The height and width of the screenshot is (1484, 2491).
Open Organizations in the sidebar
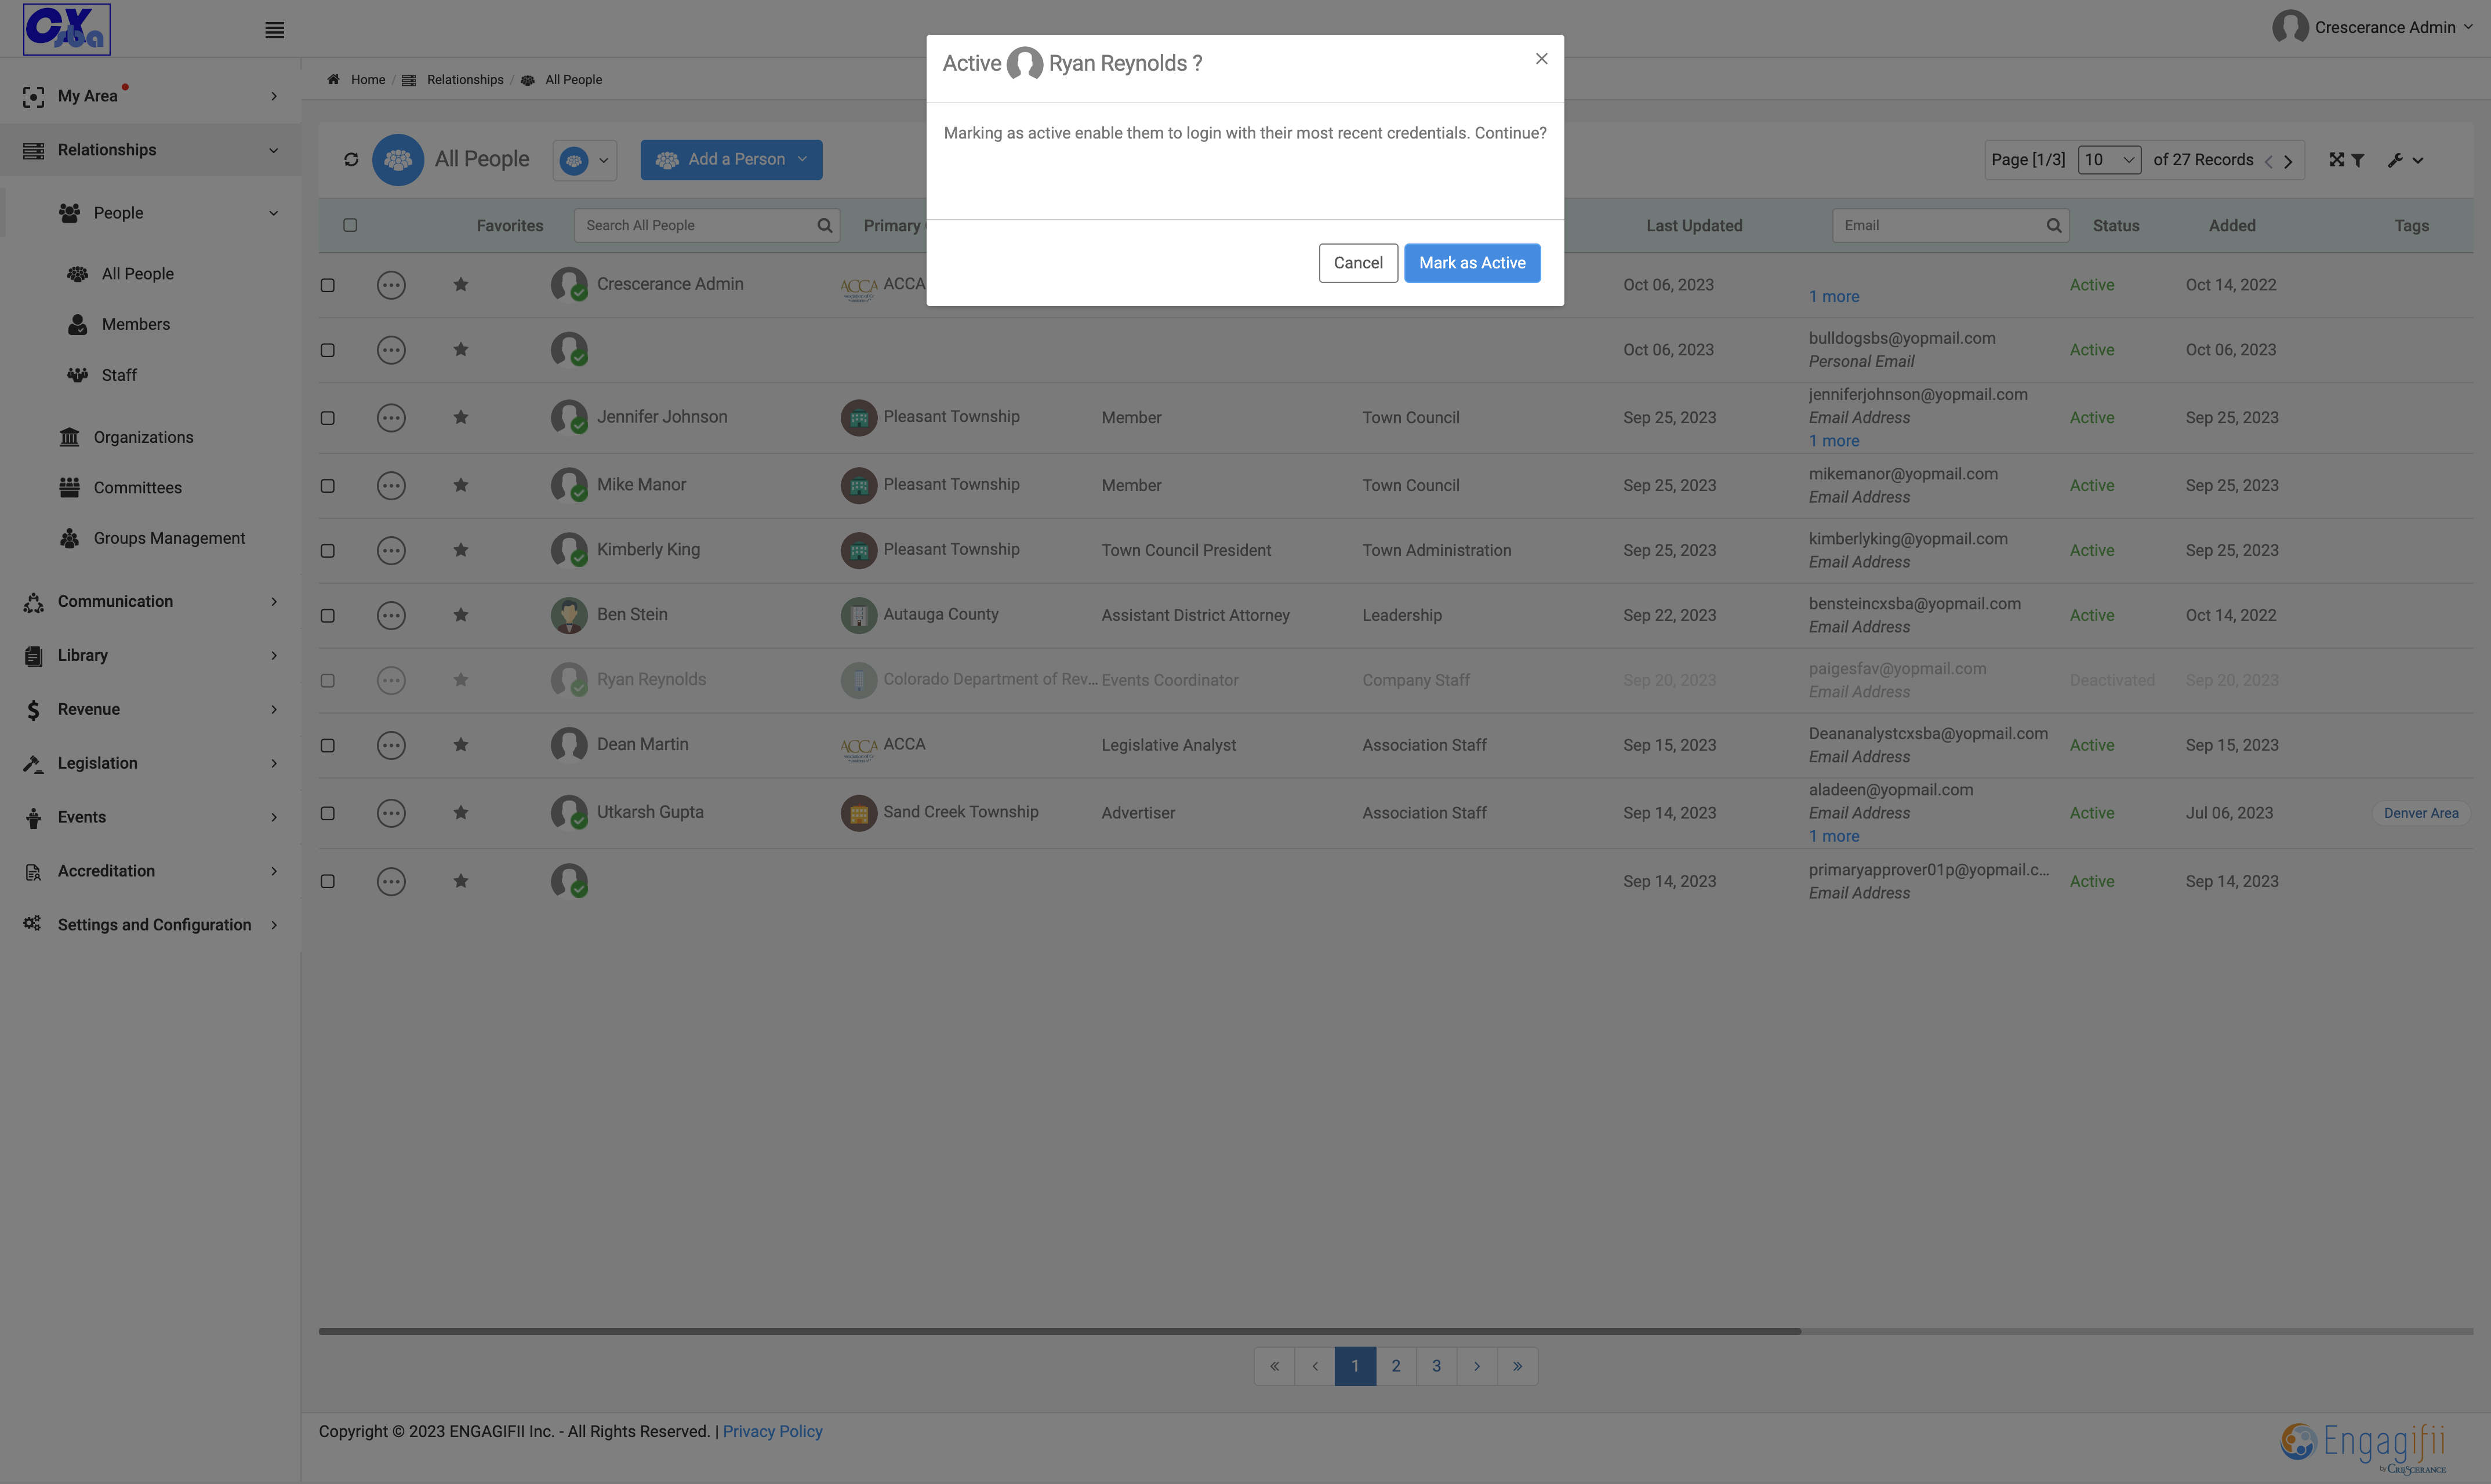pos(143,437)
